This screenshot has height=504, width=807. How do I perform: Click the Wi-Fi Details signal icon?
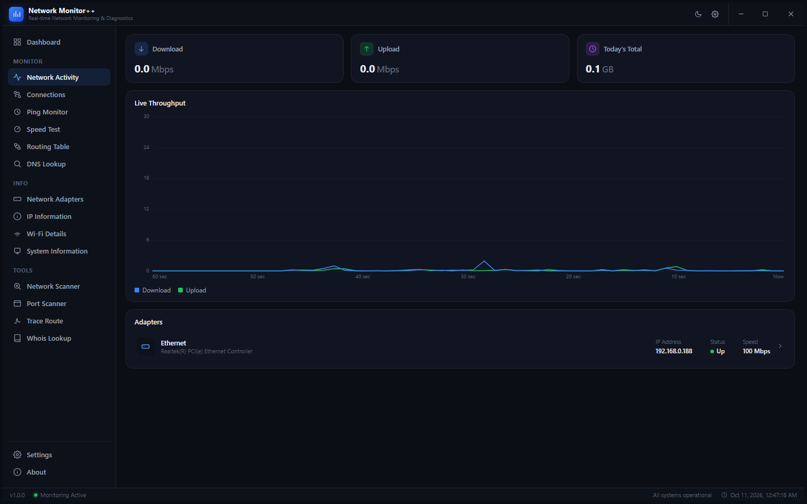[x=17, y=234]
